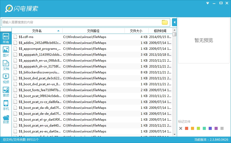The height and width of the screenshot is (143, 231).
Task: Open the title bar dropdown menu
Action: [x=208, y=3]
